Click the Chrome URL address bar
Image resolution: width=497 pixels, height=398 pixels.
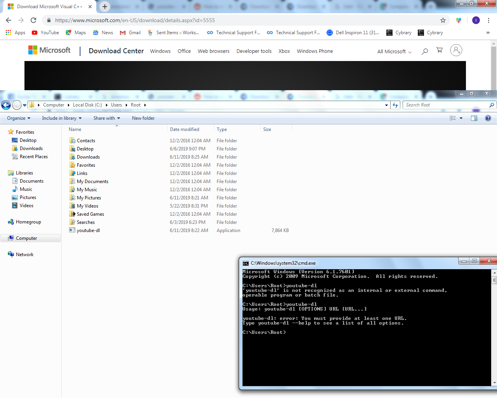(245, 20)
